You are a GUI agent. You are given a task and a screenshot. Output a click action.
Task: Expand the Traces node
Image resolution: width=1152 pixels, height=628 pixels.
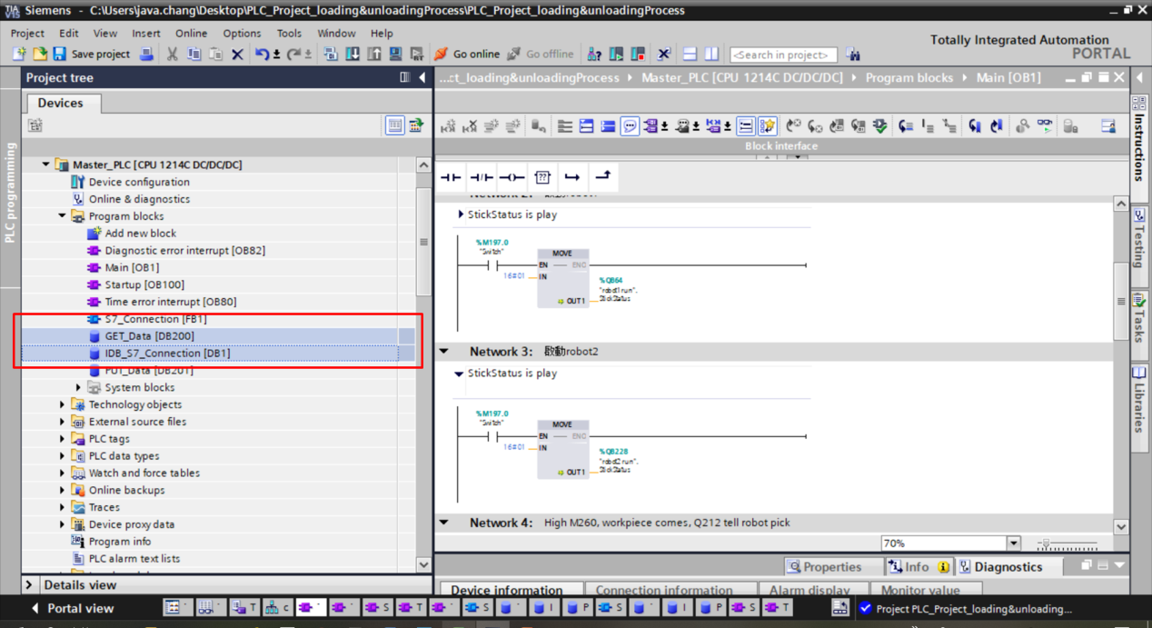(x=62, y=507)
